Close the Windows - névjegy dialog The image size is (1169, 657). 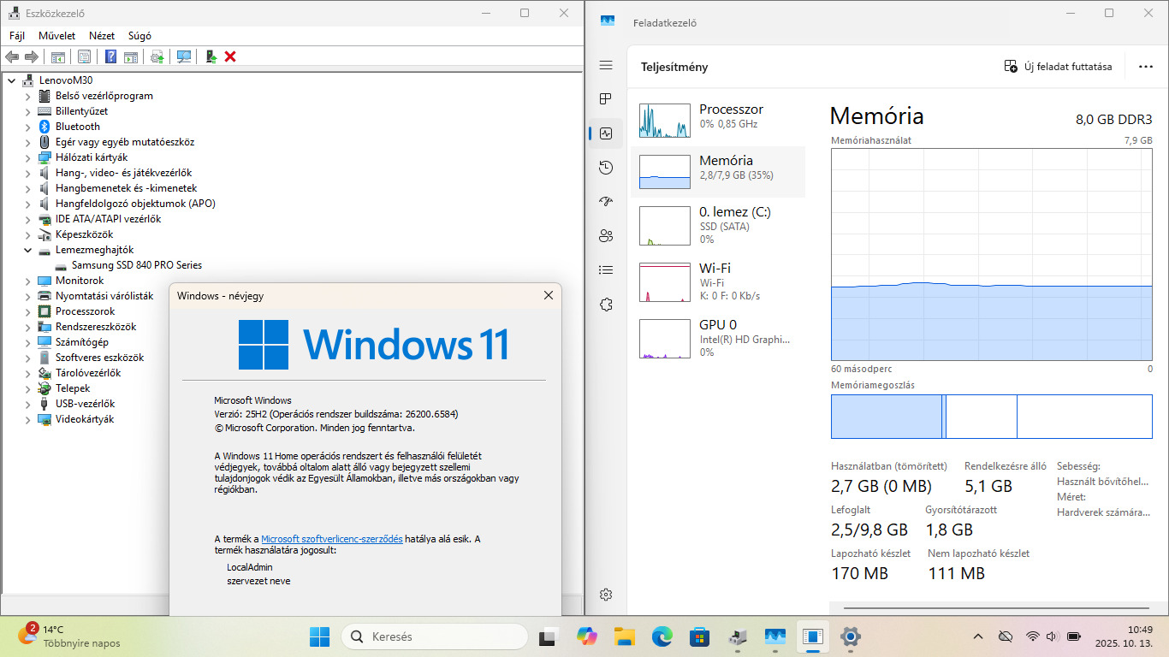tap(549, 295)
